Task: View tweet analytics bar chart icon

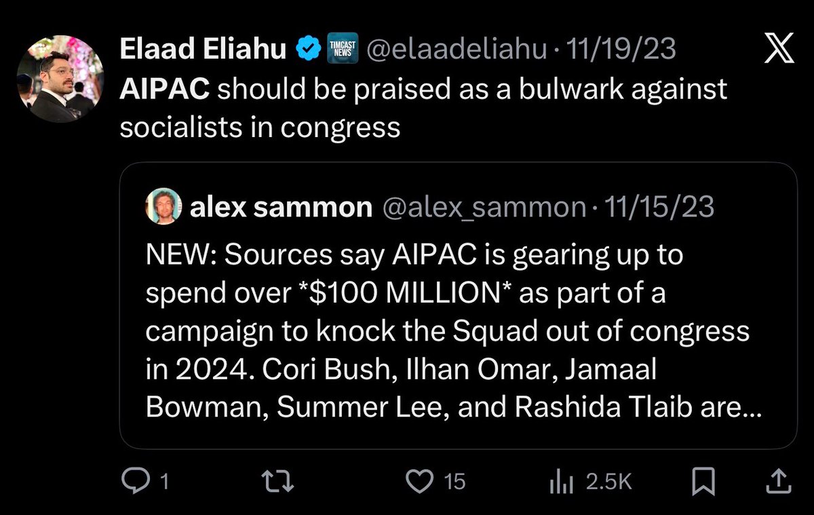Action: 560,482
